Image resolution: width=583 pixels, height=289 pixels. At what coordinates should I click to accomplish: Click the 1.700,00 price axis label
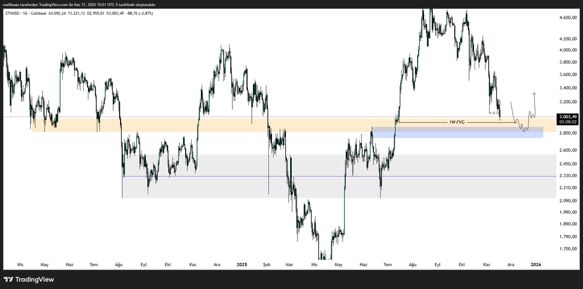(x=567, y=249)
